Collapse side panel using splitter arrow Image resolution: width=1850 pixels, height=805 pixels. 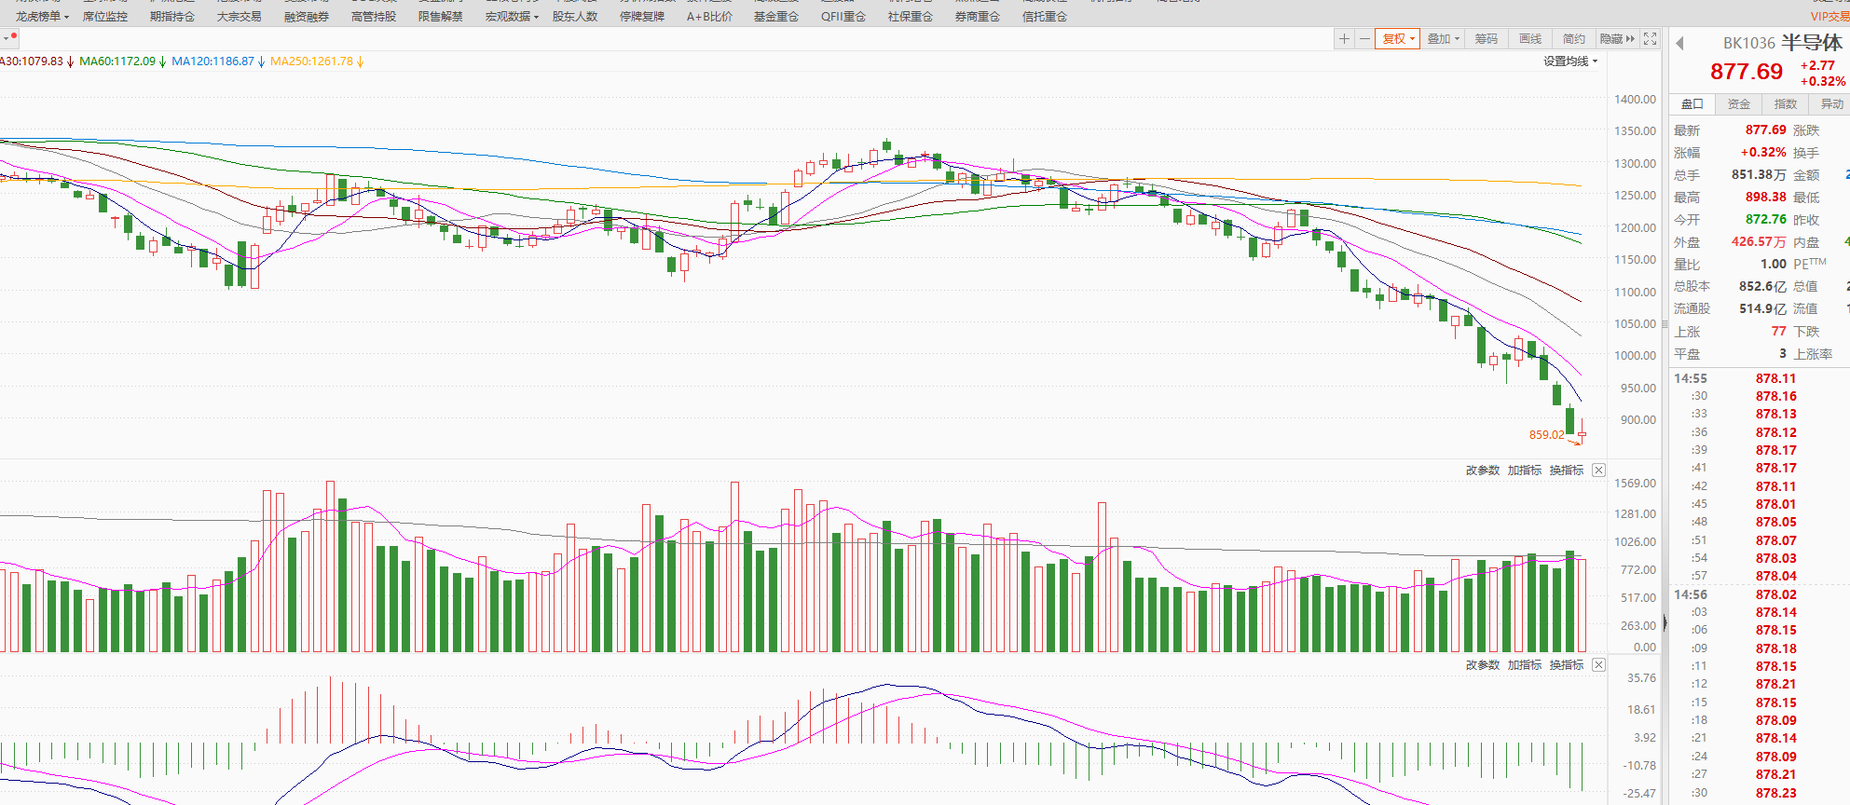[1665, 623]
